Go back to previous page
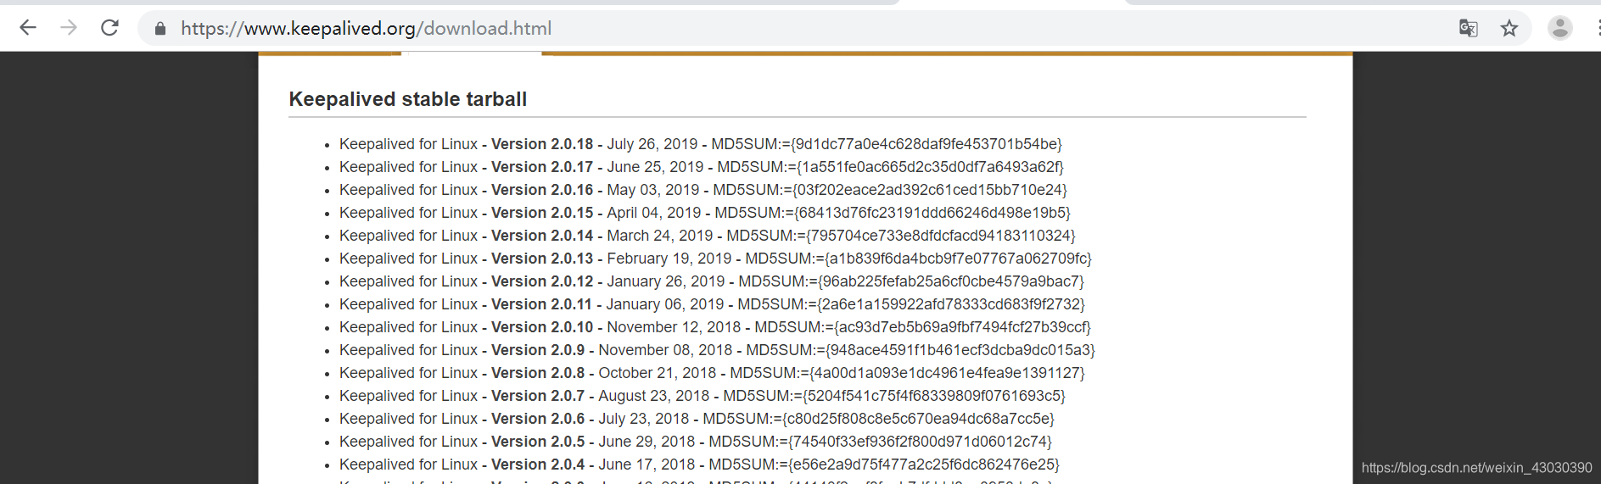Viewport: 1601px width, 484px height. click(x=28, y=28)
